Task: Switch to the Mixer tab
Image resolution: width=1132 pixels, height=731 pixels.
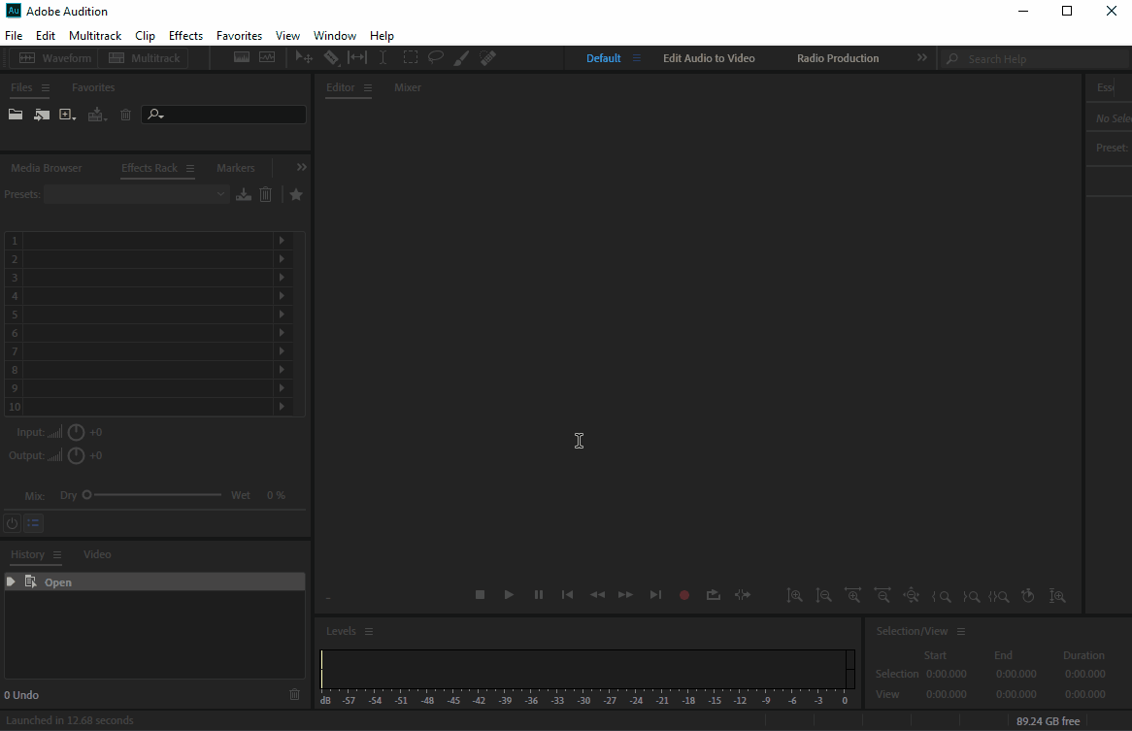Action: [x=407, y=87]
